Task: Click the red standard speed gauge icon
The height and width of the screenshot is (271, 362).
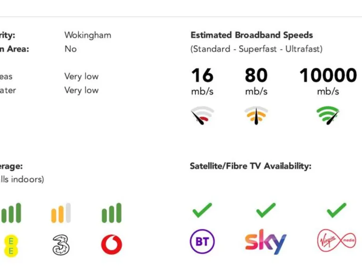Action: point(202,115)
